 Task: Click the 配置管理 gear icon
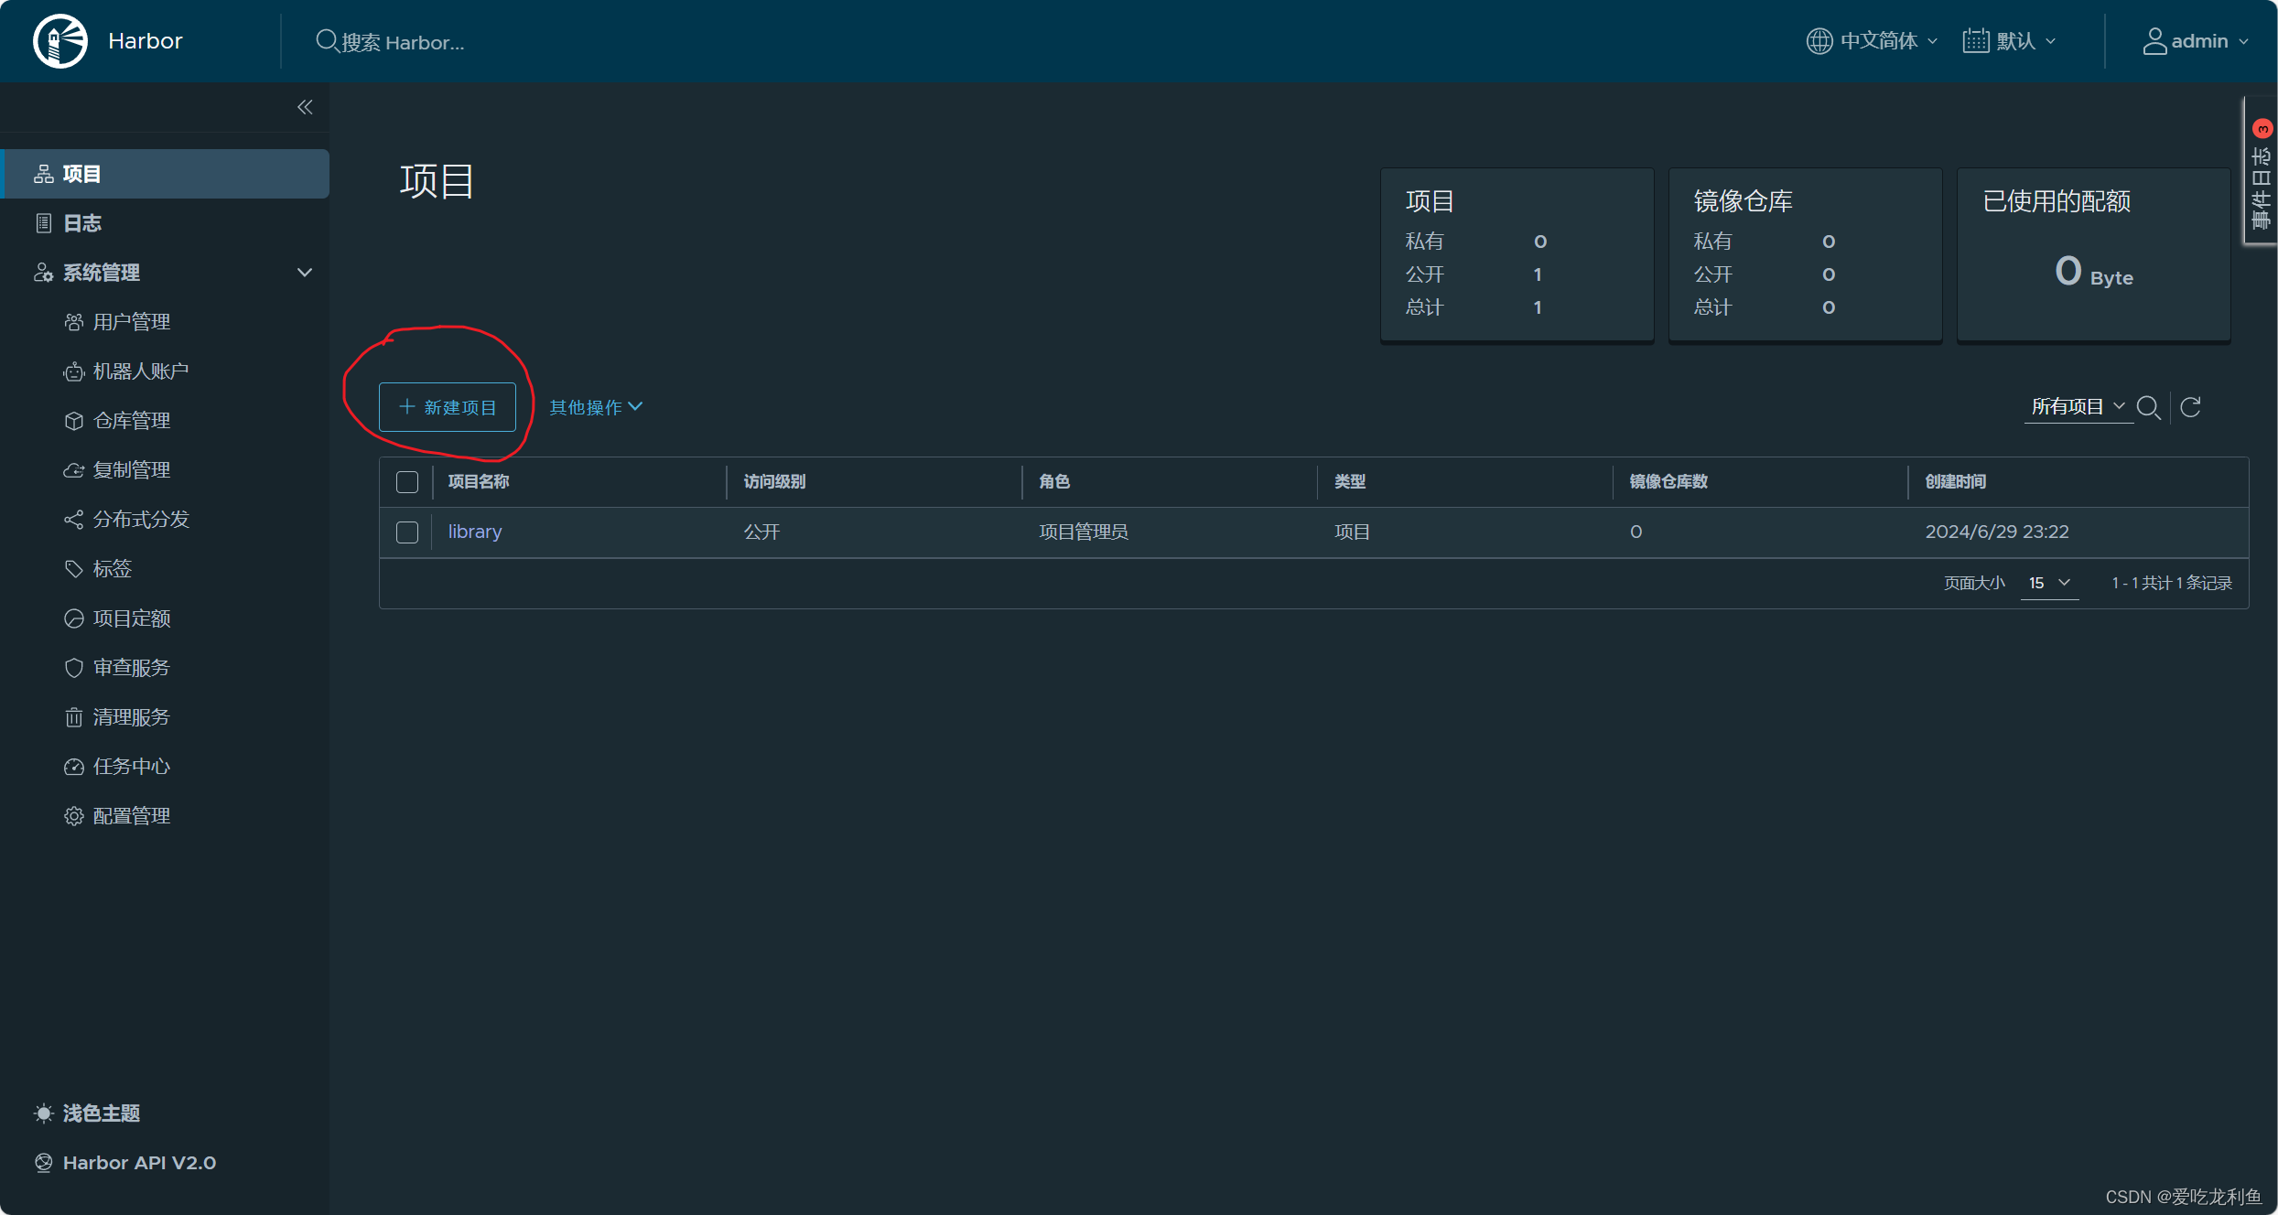[x=74, y=816]
